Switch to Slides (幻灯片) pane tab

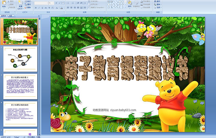tap(4, 16)
